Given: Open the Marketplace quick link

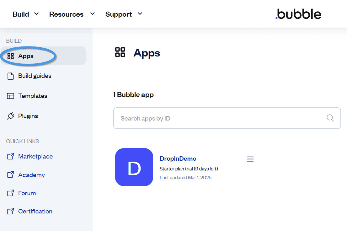Looking at the screenshot, I should 35,156.
